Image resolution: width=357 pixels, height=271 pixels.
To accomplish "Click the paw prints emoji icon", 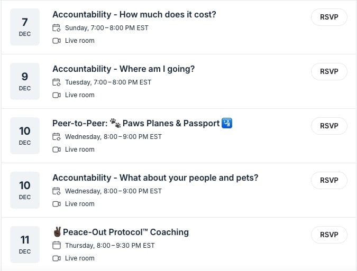I will 115,123.
